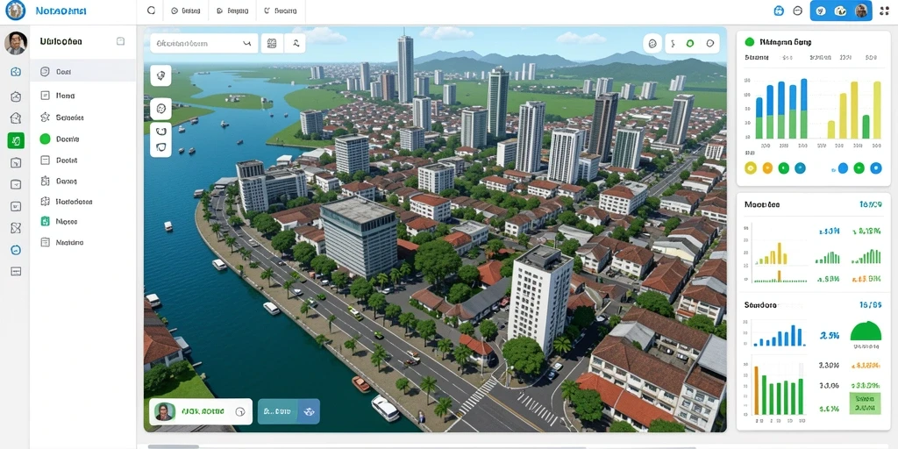Switch to second header tab "Bagsig"
This screenshot has height=449, width=898.
[232, 11]
